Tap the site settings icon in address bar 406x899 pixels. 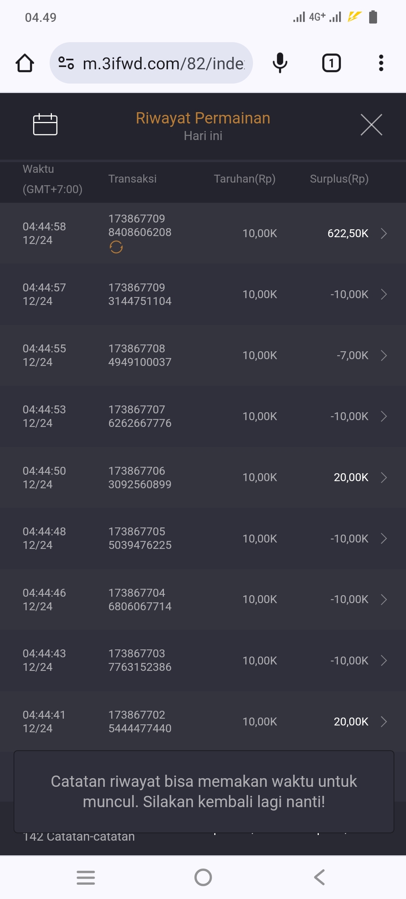(x=66, y=63)
